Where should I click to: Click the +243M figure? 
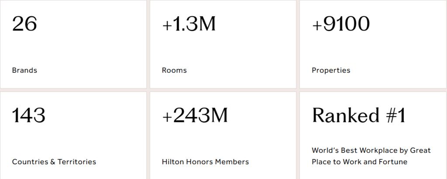tap(195, 115)
